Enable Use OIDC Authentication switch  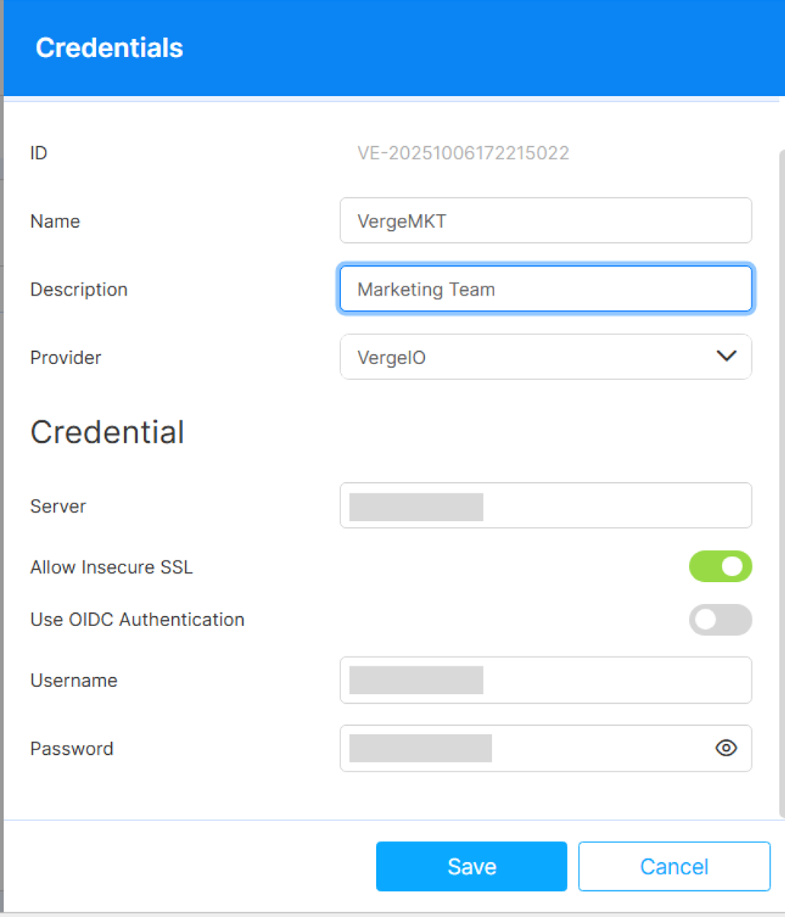pos(720,620)
